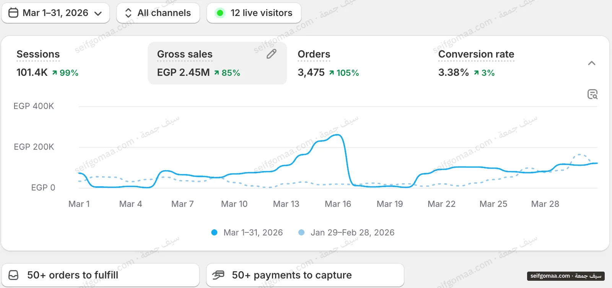612x288 pixels.
Task: Select the Gross sales metric card
Action: (217, 63)
